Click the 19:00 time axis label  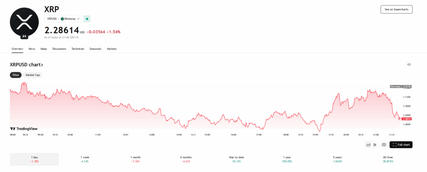coord(315,135)
